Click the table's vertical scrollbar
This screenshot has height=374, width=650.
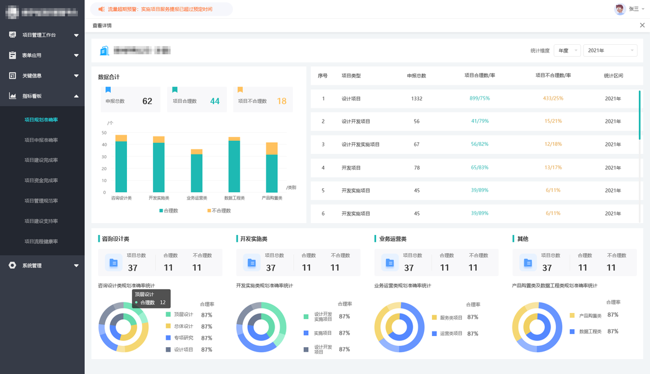pyautogui.click(x=639, y=115)
